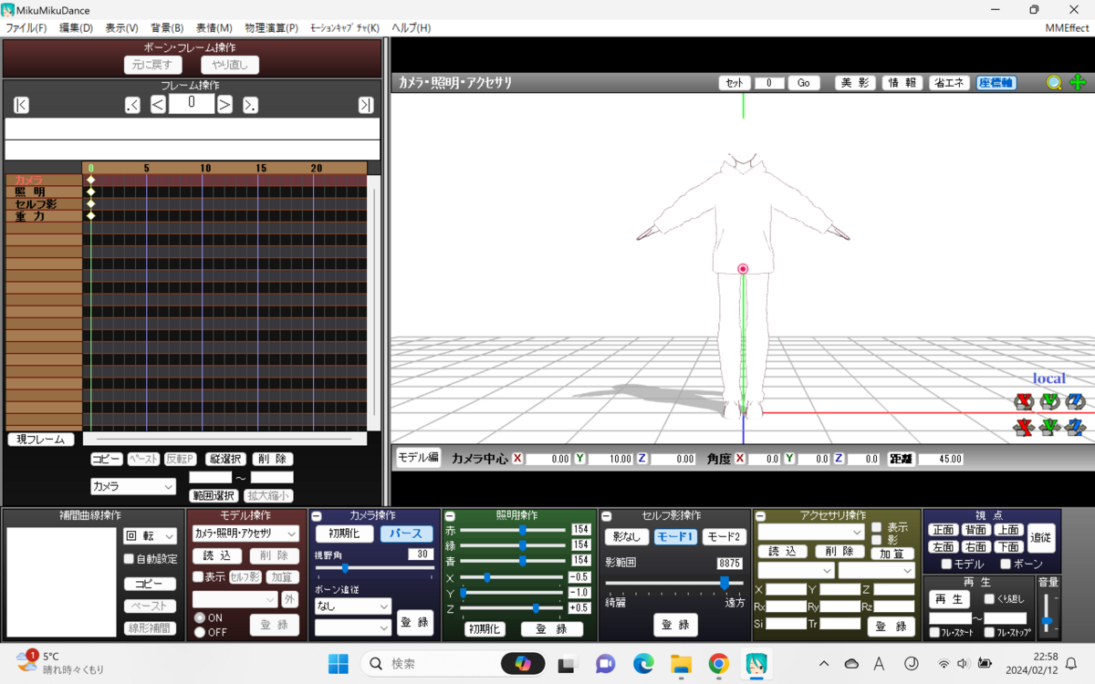Open the 物理演算(P) menu
The image size is (1095, 684).
pos(271,27)
